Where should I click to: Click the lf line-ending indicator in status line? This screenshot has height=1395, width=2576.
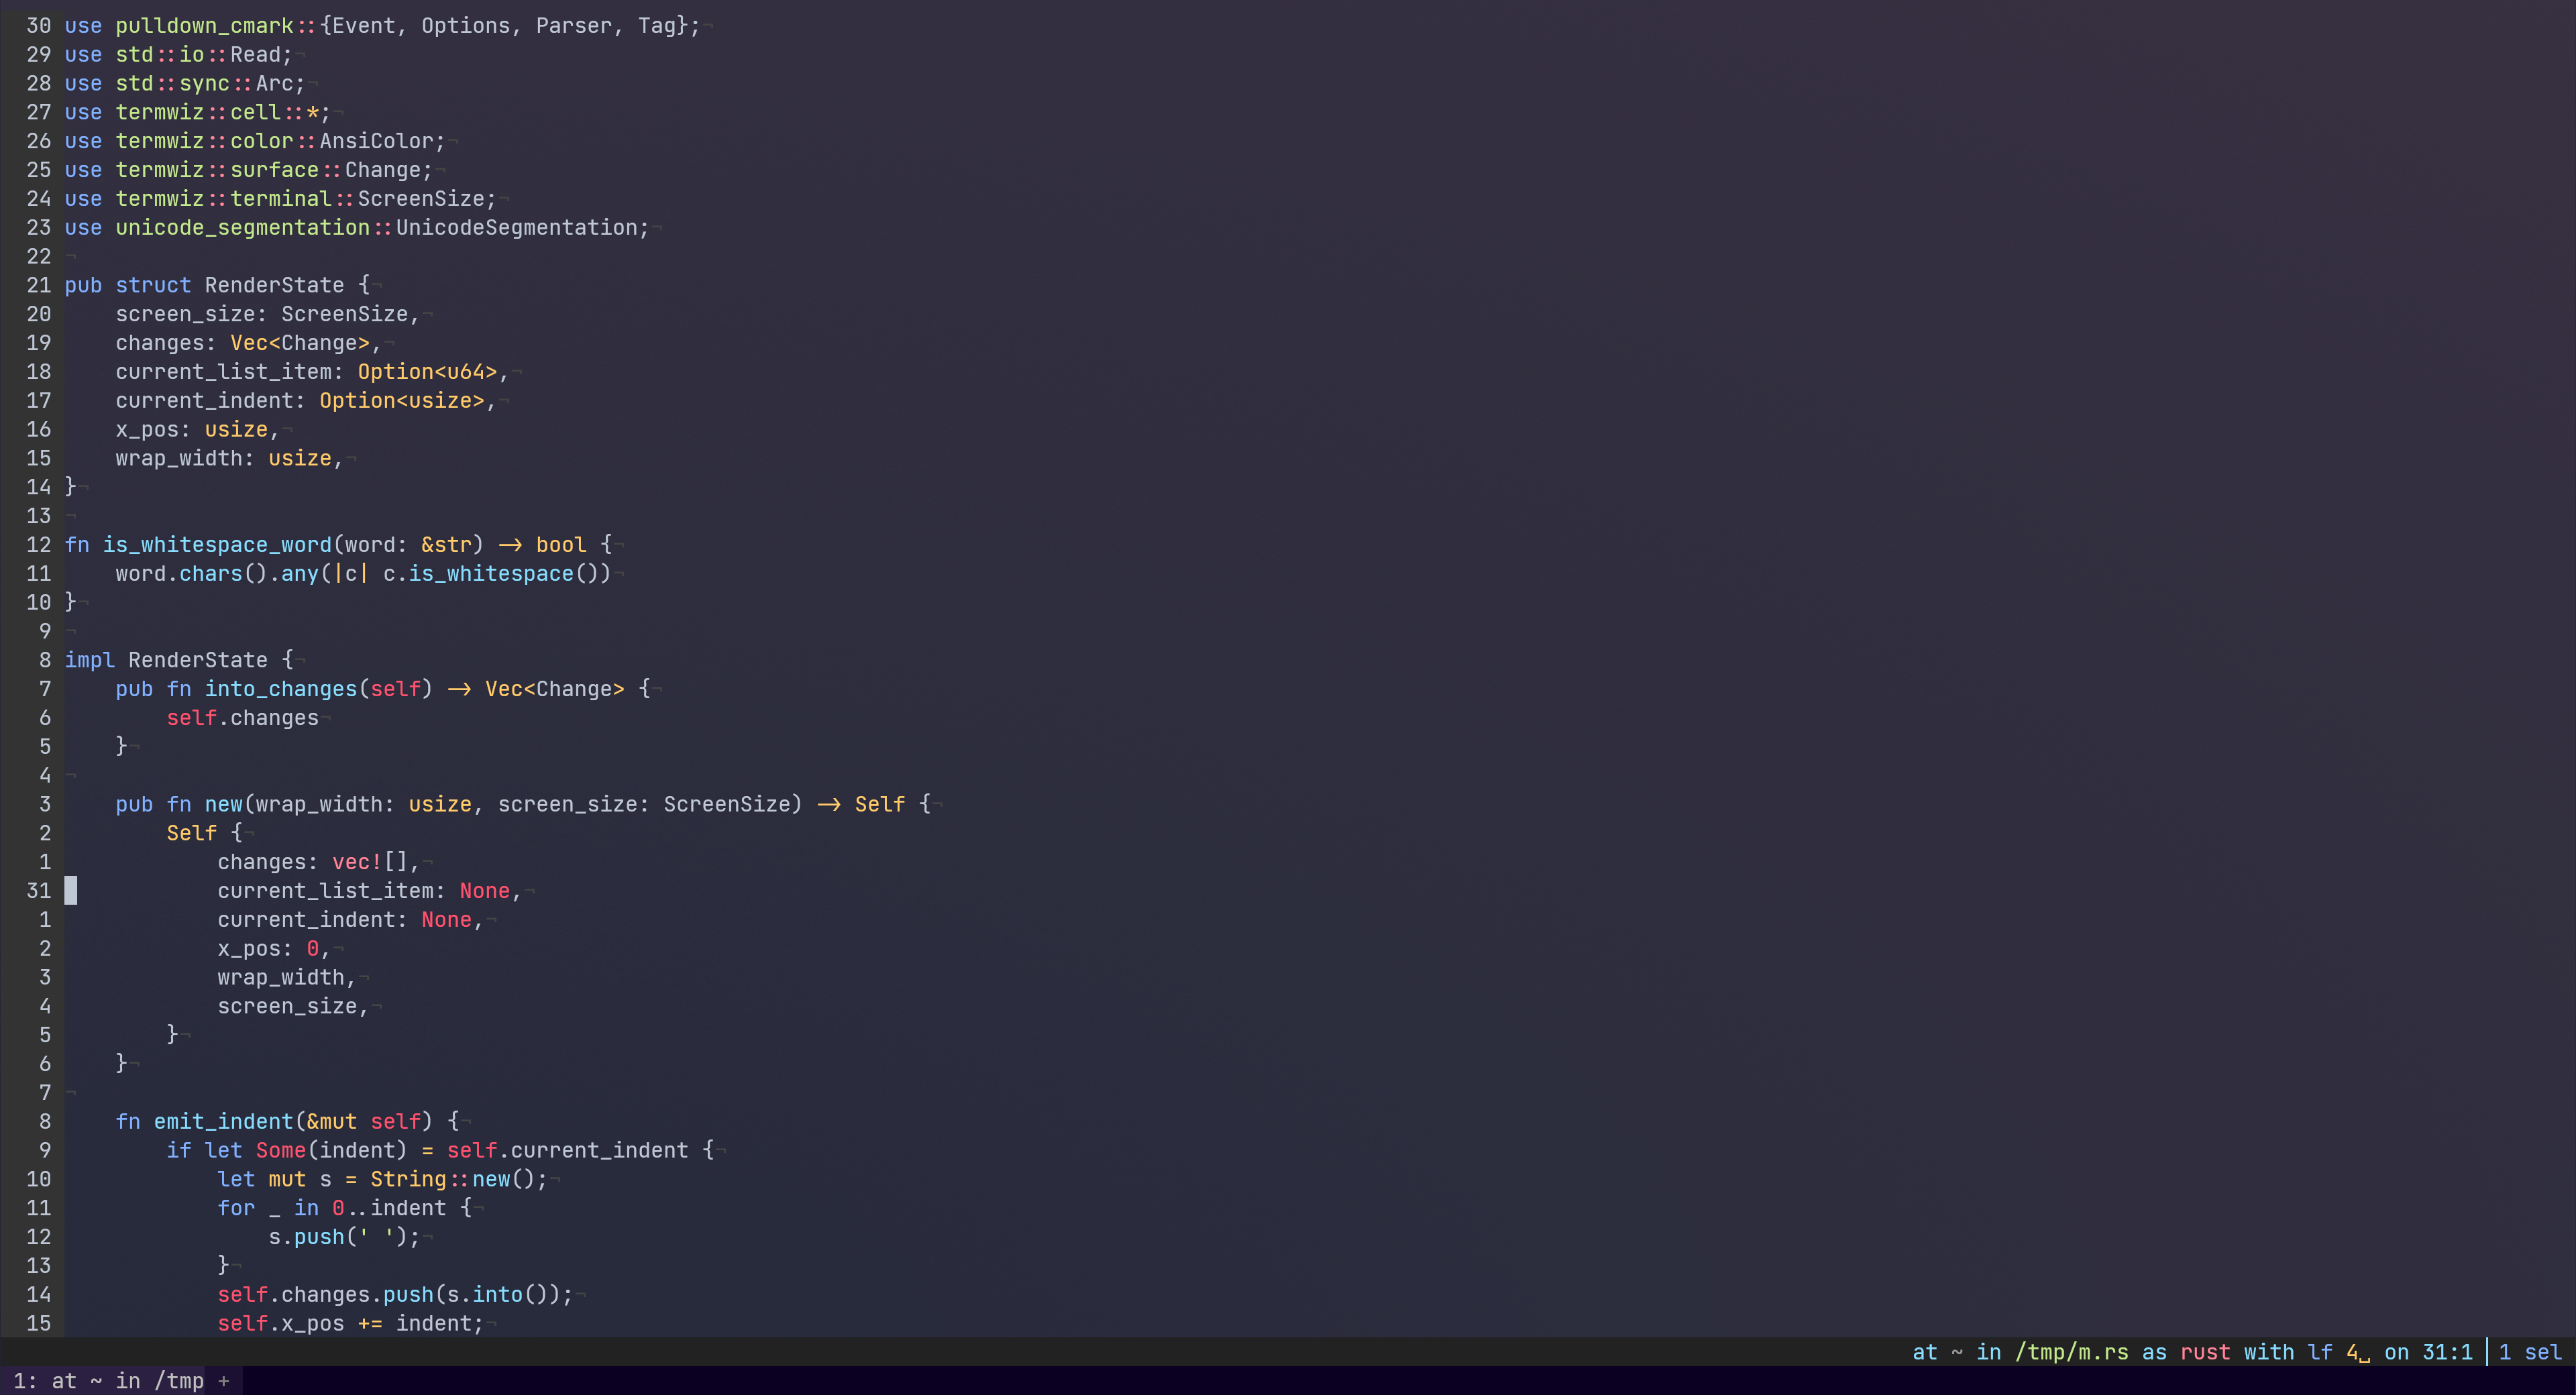coord(2319,1352)
